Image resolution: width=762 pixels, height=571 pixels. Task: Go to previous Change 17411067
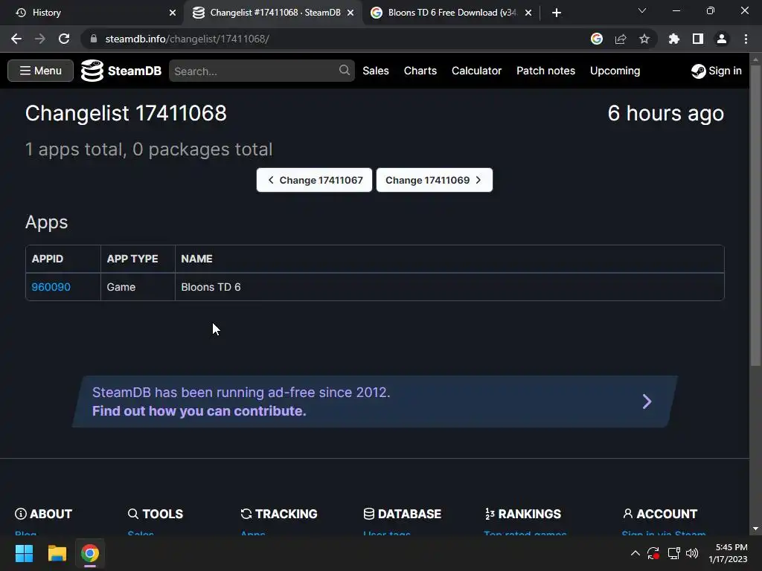[315, 180]
